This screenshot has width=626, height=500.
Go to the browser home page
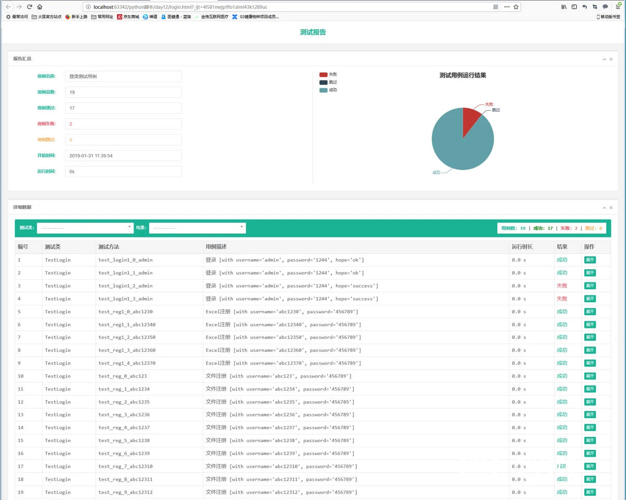click(x=40, y=7)
